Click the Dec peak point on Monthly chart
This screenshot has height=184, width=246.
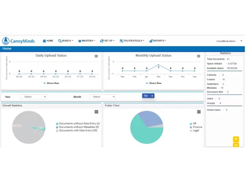pos(158,65)
